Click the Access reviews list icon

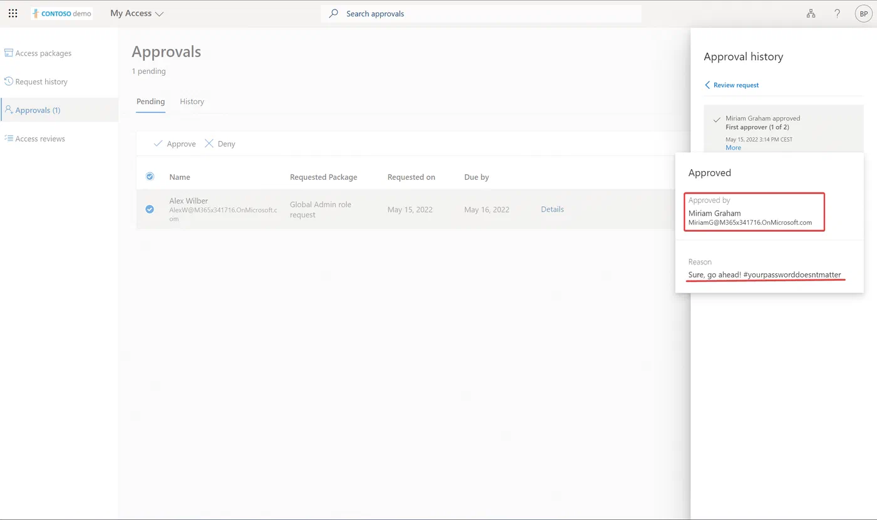pyautogui.click(x=9, y=138)
